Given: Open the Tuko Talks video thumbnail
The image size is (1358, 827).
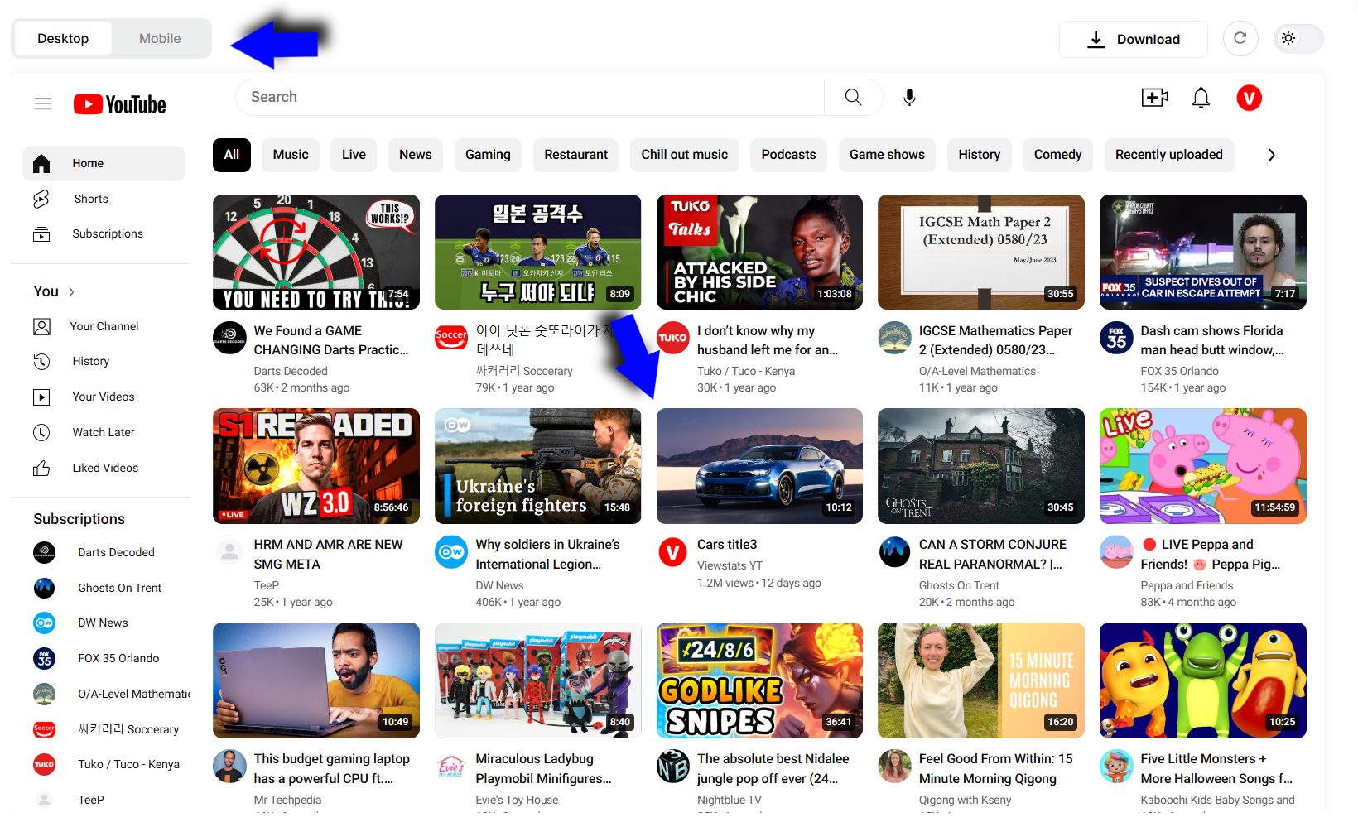Looking at the screenshot, I should click(x=759, y=252).
